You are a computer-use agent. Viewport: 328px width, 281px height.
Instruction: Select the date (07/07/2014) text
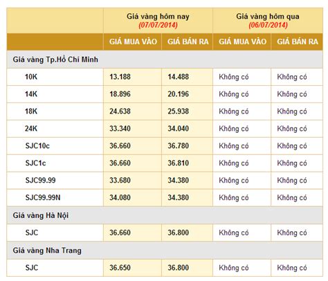tap(158, 25)
